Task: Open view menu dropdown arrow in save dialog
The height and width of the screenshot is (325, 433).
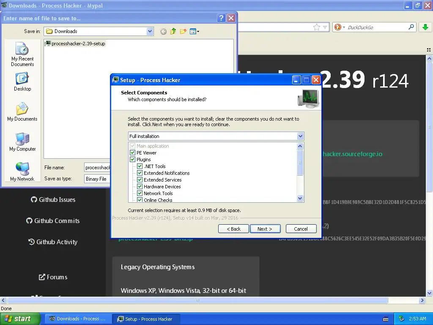Action: pos(198,31)
